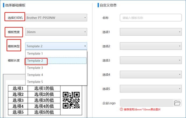
Task: Click the 选项1的值 cell in preview
Action: [x=44, y=88]
